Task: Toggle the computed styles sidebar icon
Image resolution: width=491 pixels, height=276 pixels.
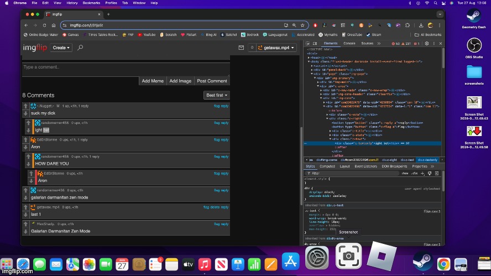Action: click(x=437, y=173)
